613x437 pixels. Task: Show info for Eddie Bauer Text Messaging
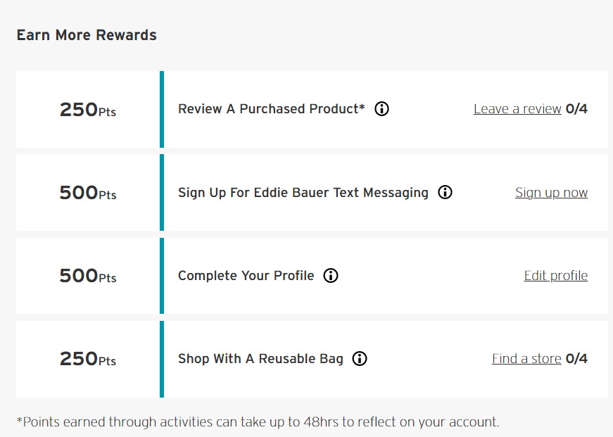[x=445, y=192]
